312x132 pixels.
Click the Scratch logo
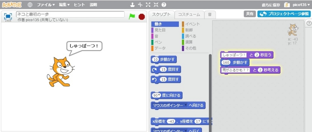12,5
